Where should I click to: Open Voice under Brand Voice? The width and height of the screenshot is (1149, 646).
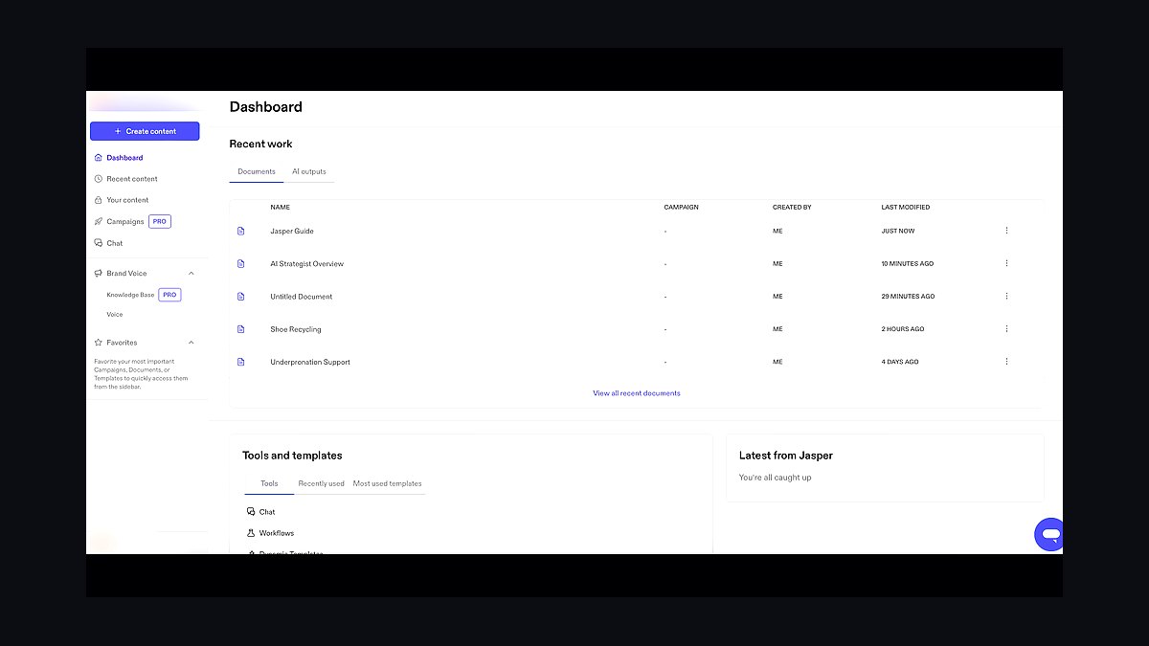coord(115,315)
